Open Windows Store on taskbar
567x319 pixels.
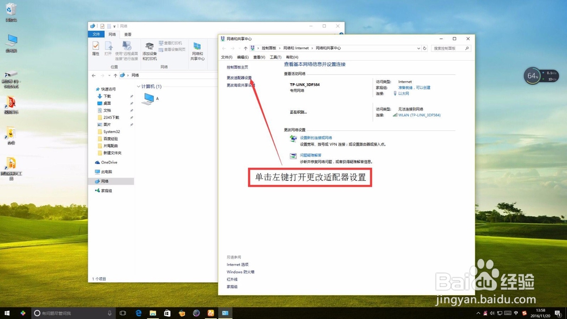click(x=167, y=313)
